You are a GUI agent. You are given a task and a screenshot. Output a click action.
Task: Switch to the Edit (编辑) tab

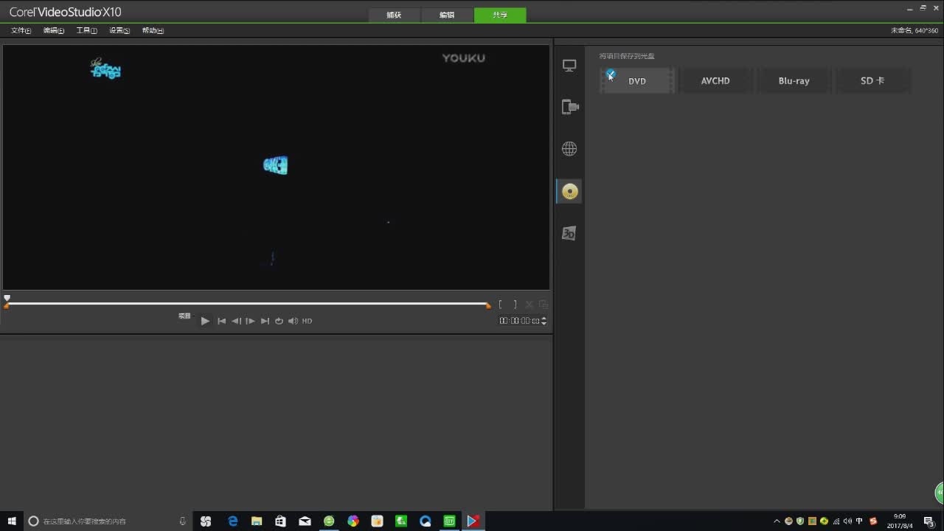pos(447,15)
